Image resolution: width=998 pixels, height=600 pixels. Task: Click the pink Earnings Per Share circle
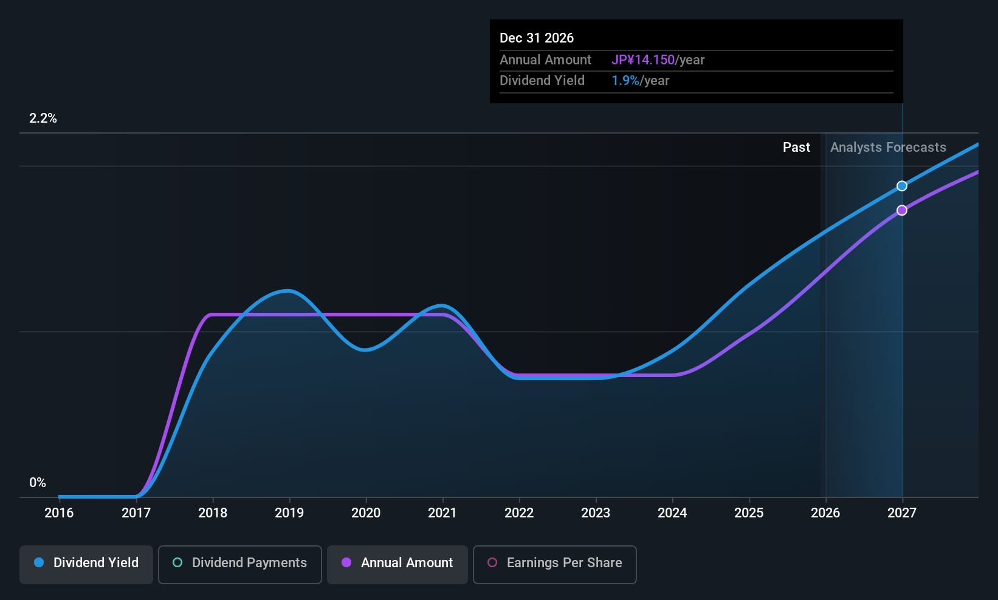(x=492, y=562)
